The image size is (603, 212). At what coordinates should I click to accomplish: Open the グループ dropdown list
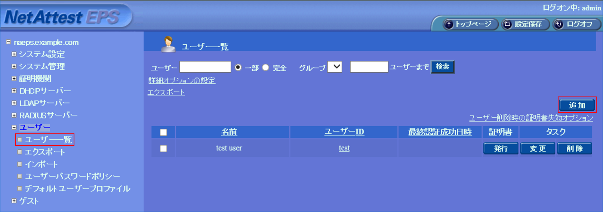click(x=335, y=67)
